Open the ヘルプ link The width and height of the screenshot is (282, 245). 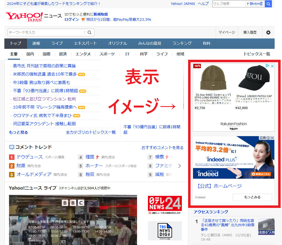203,4
